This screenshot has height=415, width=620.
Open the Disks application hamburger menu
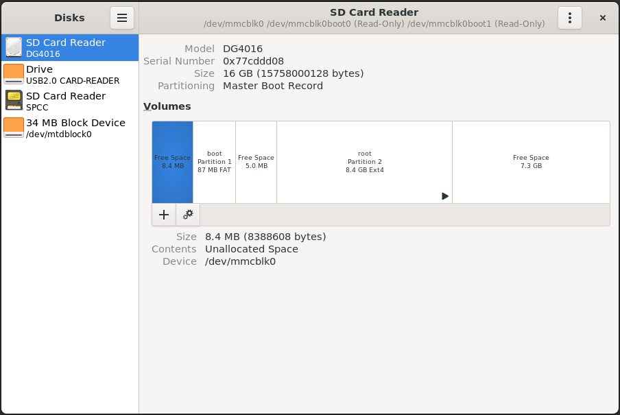122,18
